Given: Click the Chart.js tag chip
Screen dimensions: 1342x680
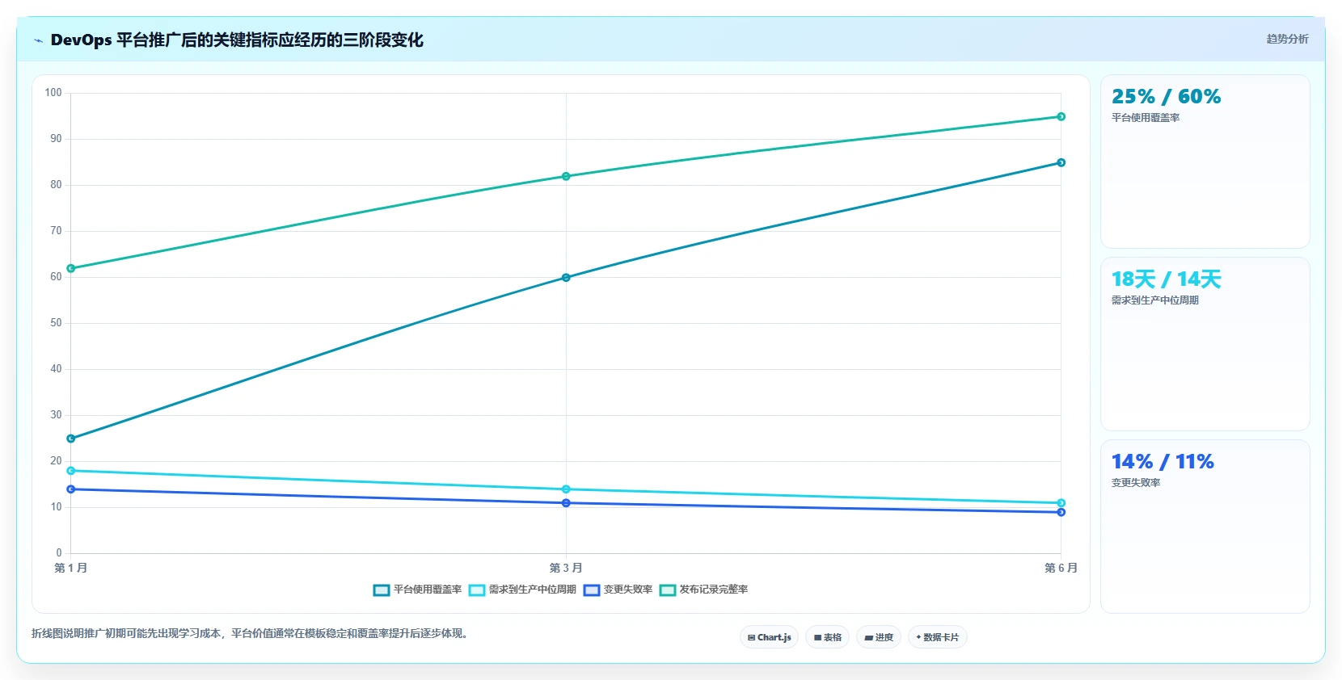Looking at the screenshot, I should 769,637.
